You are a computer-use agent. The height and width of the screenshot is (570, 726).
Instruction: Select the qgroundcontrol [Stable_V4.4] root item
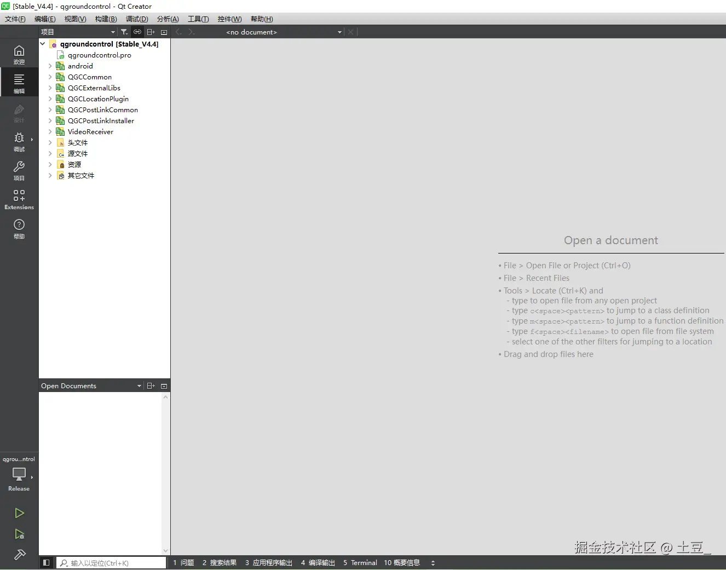click(109, 44)
